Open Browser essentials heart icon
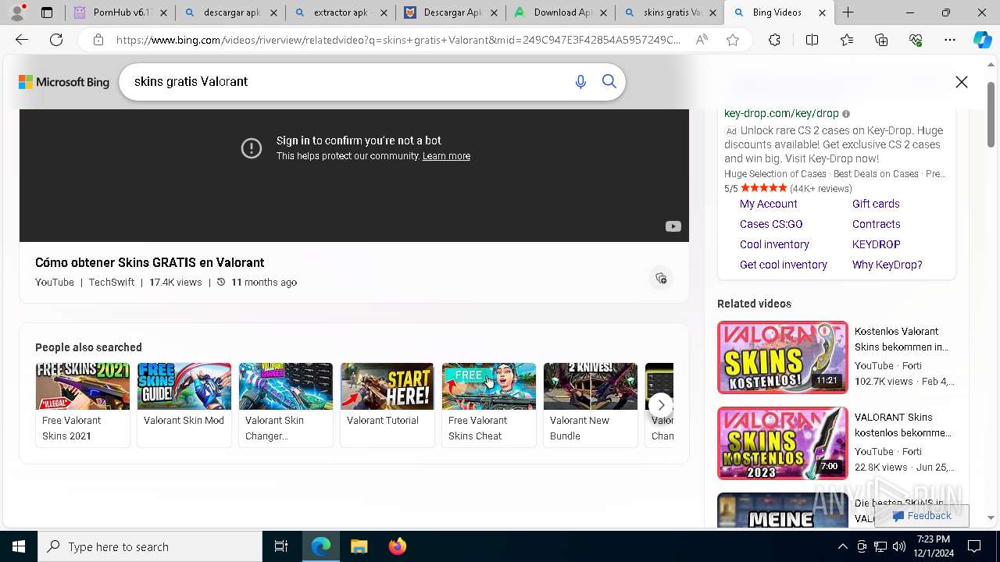 tap(916, 40)
